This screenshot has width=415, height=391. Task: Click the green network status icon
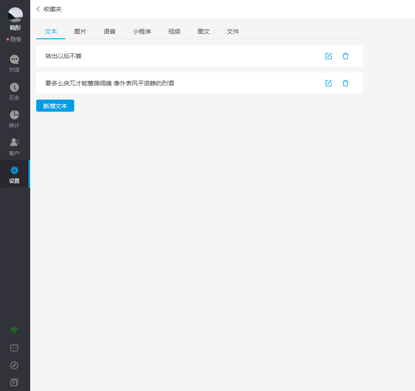click(x=14, y=331)
